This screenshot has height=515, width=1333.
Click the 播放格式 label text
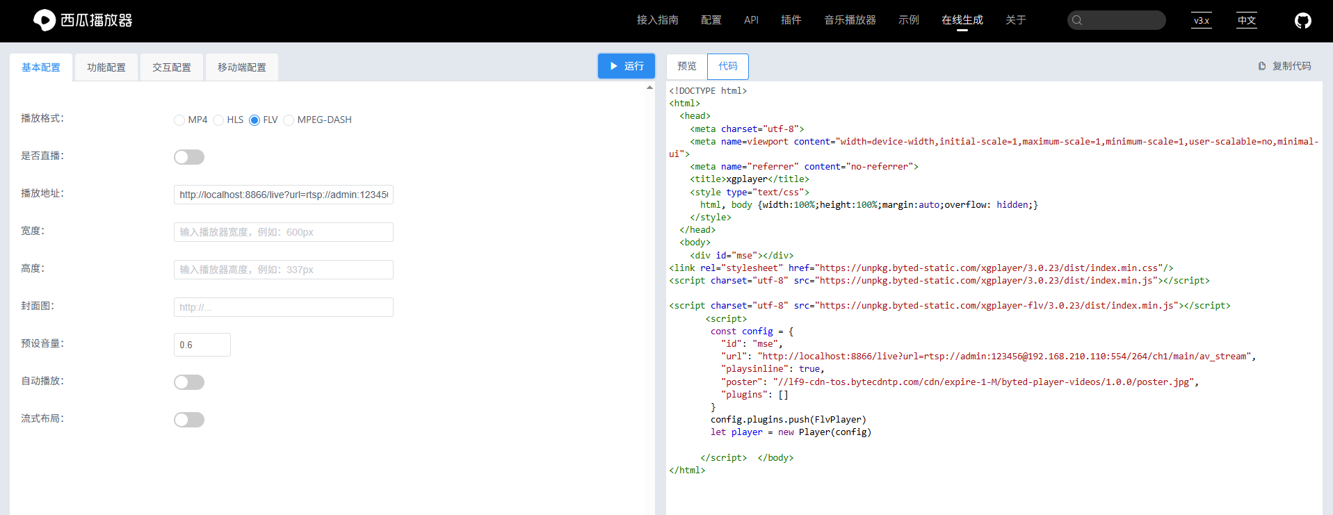pyautogui.click(x=42, y=118)
